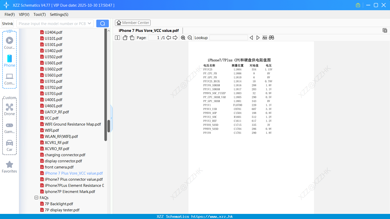Go to next page arrow
The width and height of the screenshot is (390, 219).
[x=175, y=38]
